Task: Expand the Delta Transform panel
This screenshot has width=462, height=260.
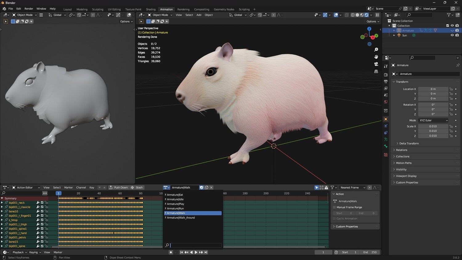Action: 409,144
